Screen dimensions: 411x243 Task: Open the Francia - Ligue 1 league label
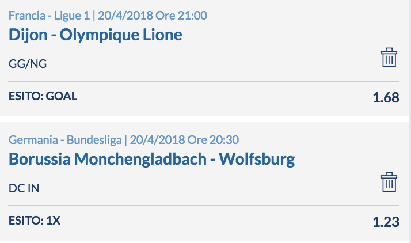50,16
